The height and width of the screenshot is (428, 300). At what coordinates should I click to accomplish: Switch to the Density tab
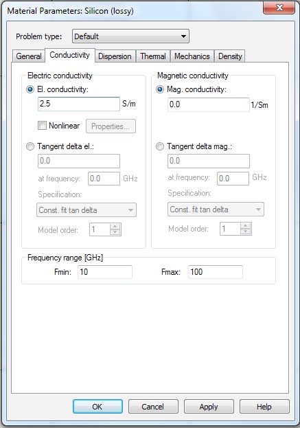pyautogui.click(x=230, y=56)
